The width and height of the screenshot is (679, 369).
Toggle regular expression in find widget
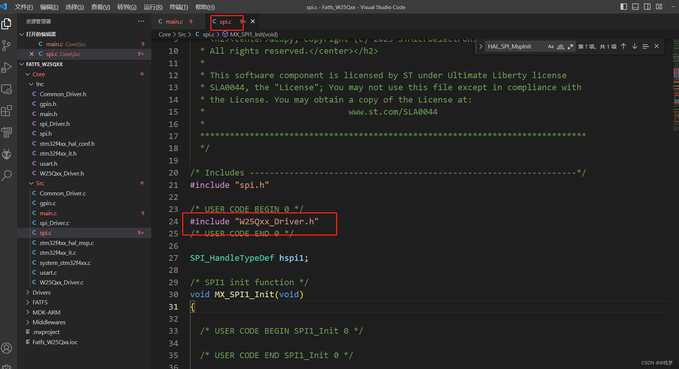click(x=570, y=47)
